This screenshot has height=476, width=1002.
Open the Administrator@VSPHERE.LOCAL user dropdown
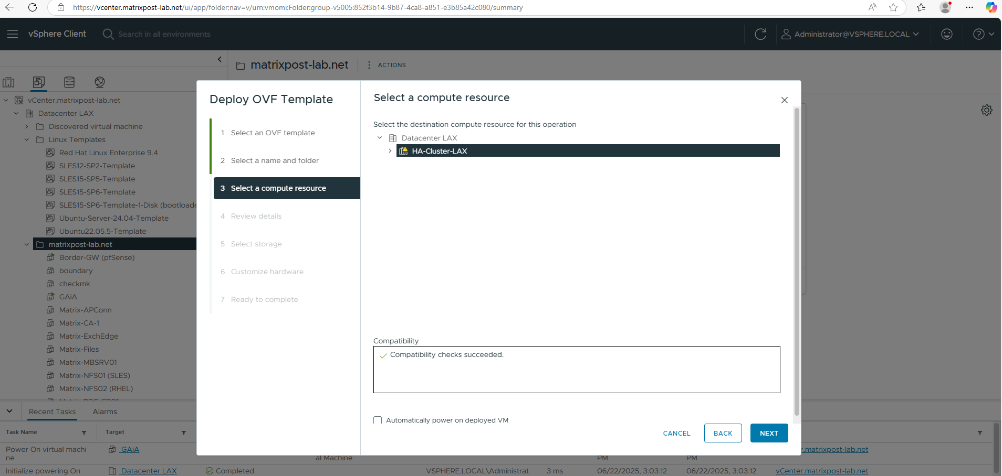(850, 34)
